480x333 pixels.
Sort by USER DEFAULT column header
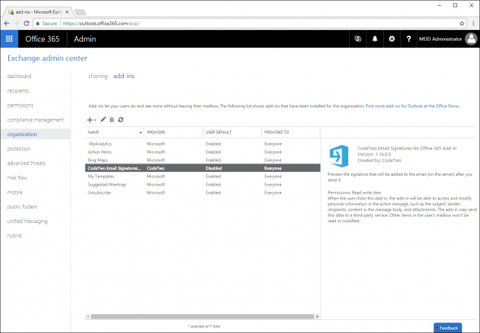tap(232, 132)
